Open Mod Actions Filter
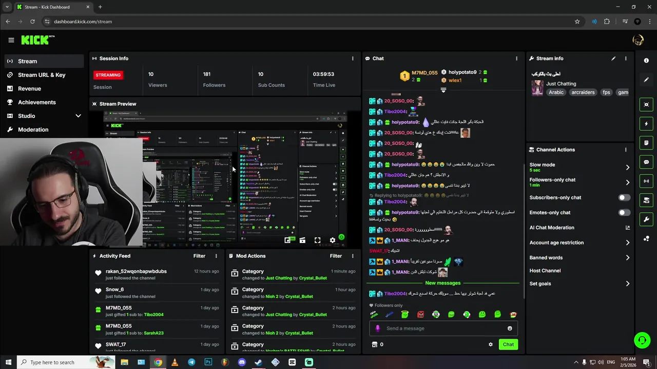Image resolution: width=657 pixels, height=369 pixels. pos(336,256)
